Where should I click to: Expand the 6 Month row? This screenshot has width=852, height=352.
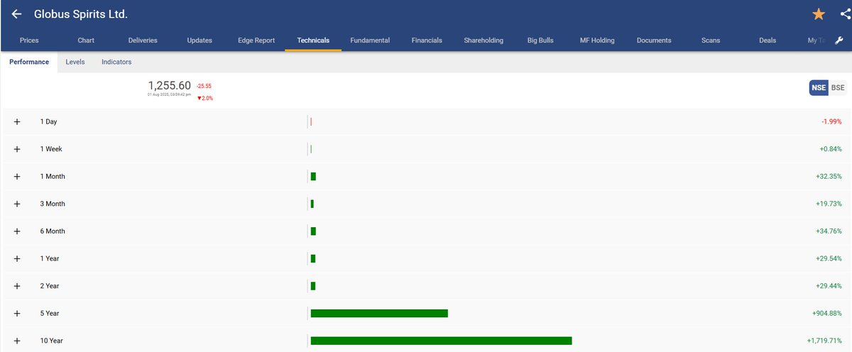(x=17, y=231)
